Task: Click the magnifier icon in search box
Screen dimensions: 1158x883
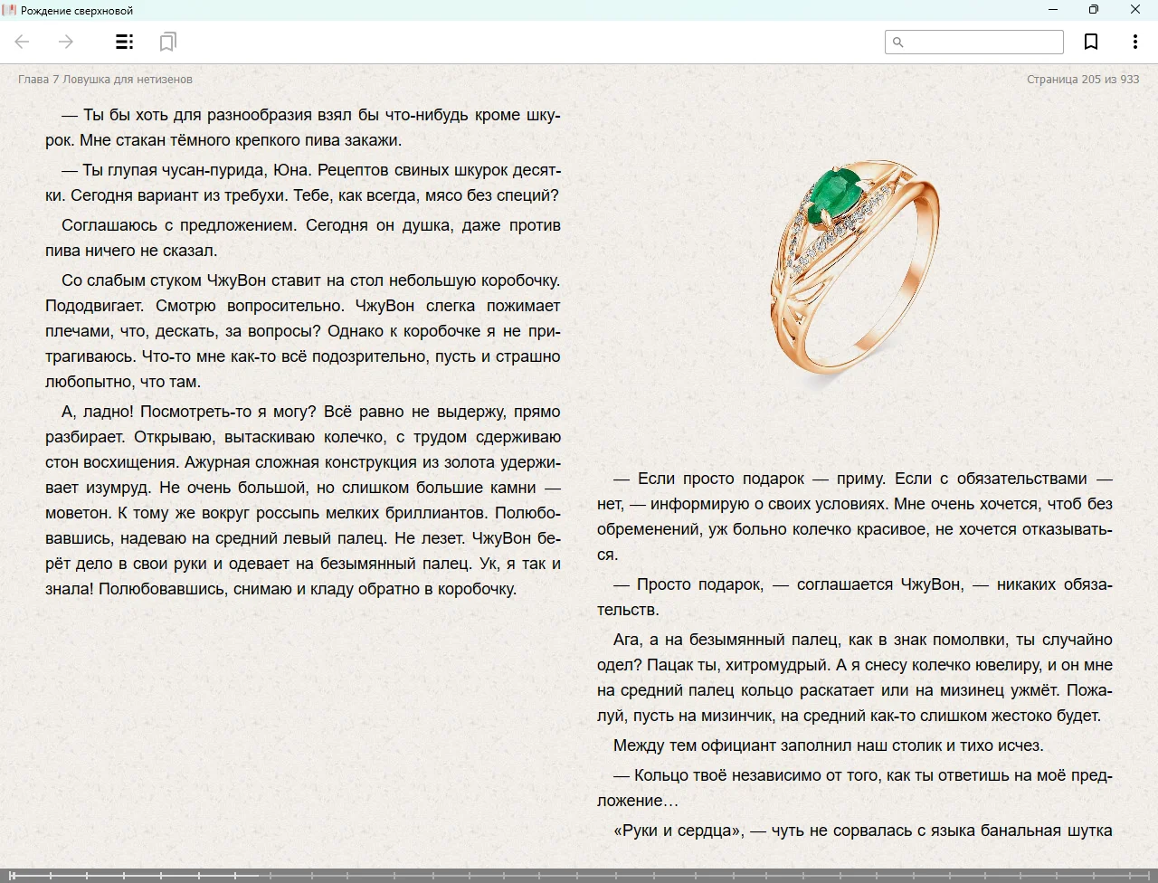Action: coord(898,42)
